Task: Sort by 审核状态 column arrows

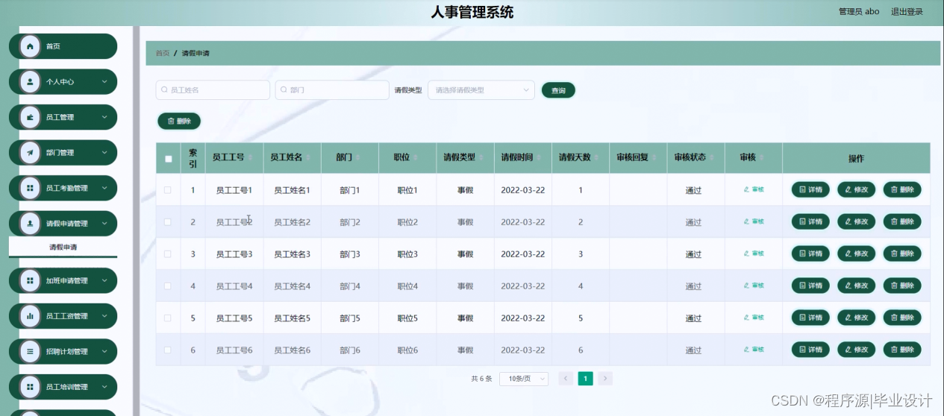Action: 712,158
